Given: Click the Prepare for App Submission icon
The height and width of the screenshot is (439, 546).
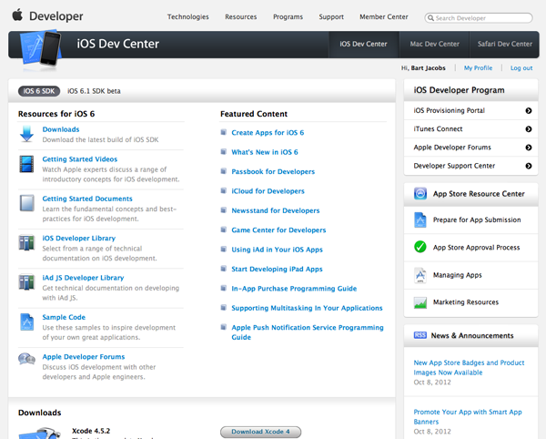Looking at the screenshot, I should tap(420, 219).
